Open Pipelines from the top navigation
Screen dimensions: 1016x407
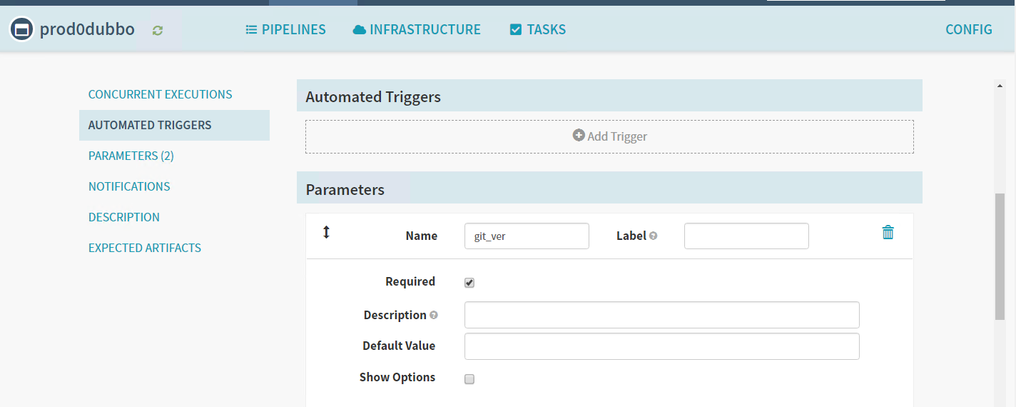point(285,29)
